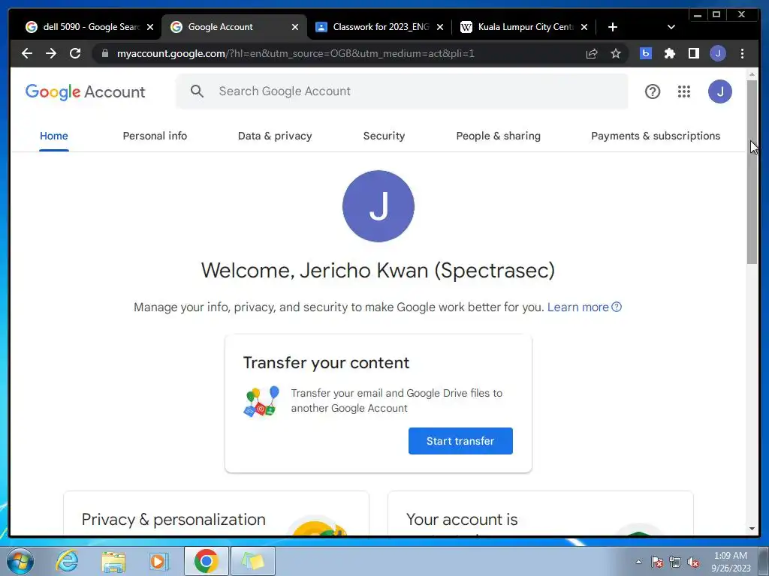Bookmark this page with the star icon

tap(616, 53)
